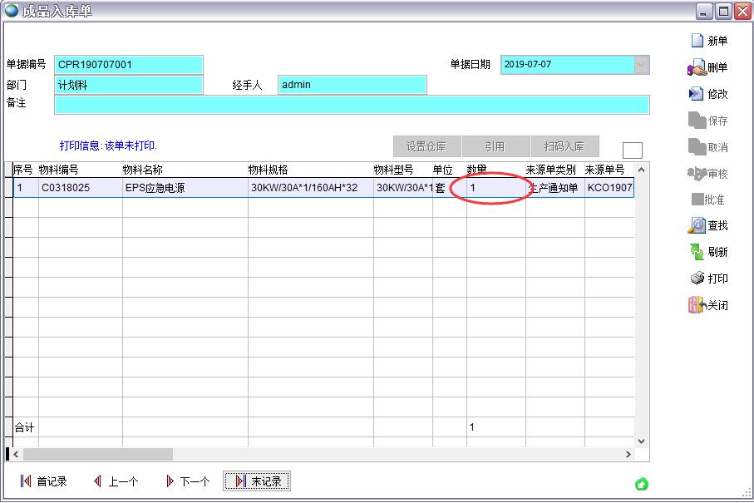Click the 单据编号 field CPR190707001
754x503 pixels.
click(129, 65)
